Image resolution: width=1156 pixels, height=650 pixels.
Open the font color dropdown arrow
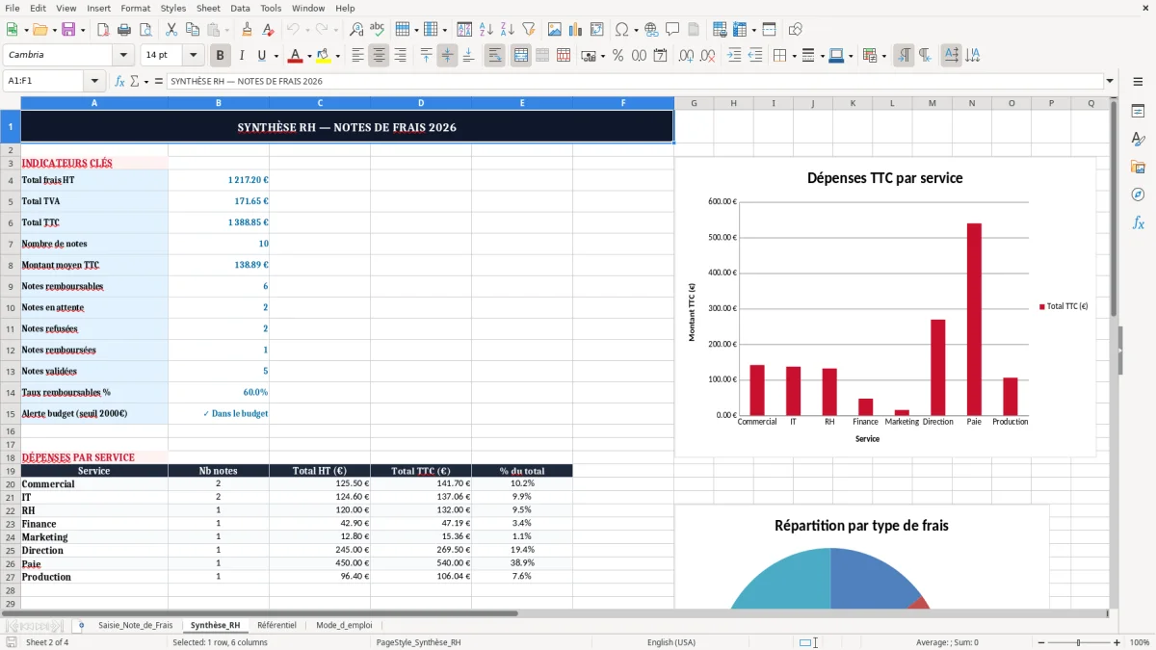(x=310, y=56)
